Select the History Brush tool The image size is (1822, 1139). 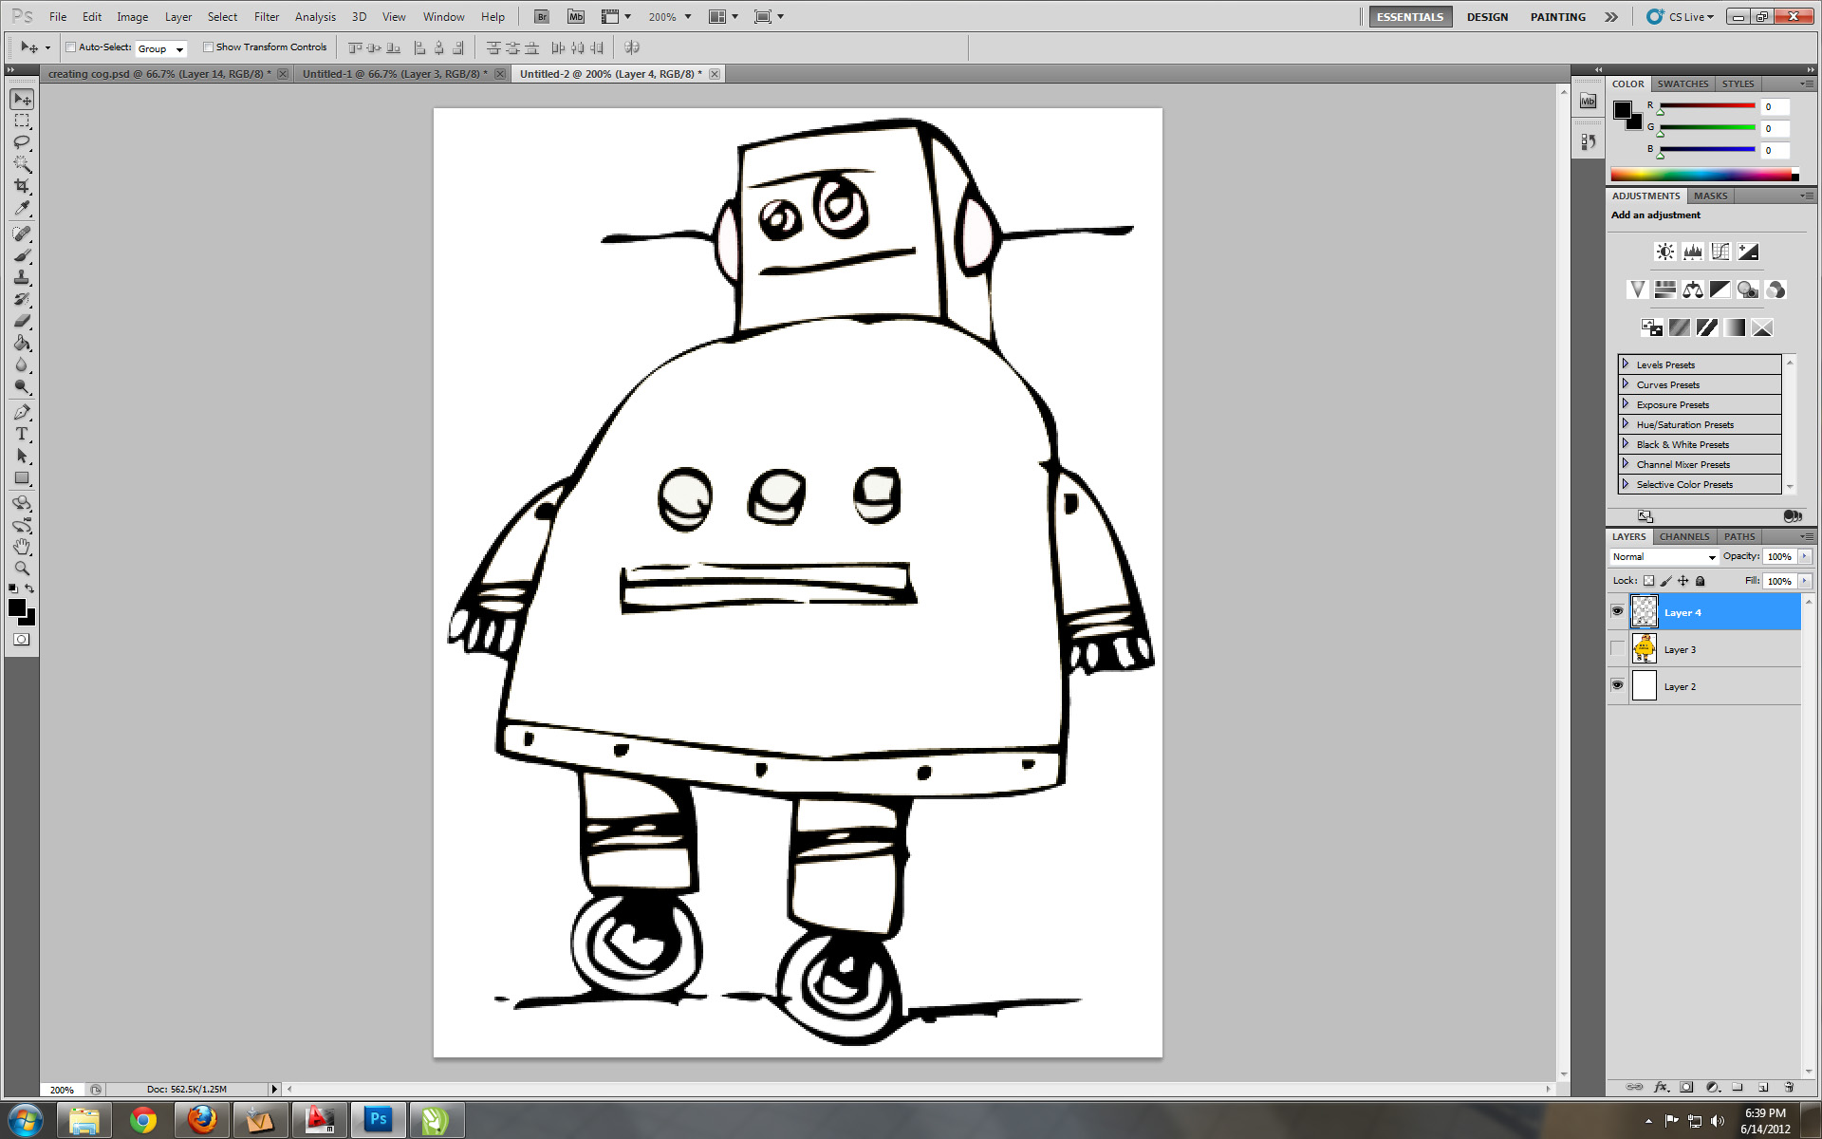point(22,299)
